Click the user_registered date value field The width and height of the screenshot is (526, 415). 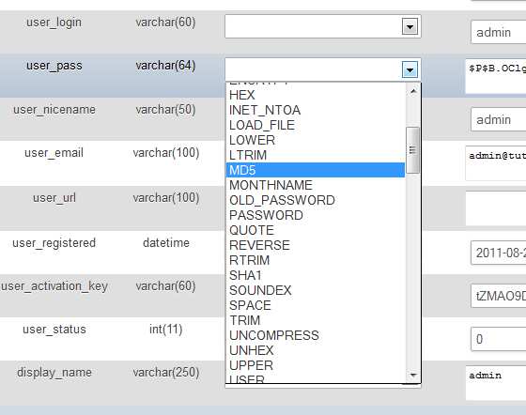point(498,253)
